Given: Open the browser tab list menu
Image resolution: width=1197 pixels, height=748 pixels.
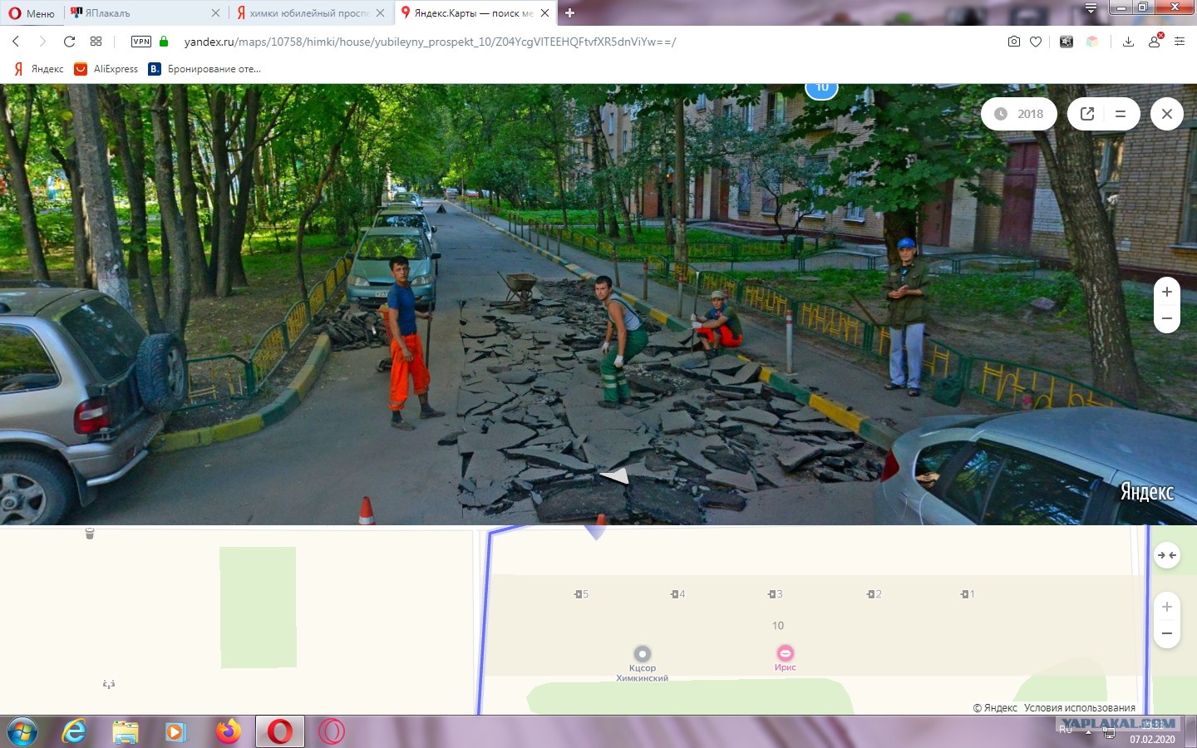Looking at the screenshot, I should coord(1091,8).
